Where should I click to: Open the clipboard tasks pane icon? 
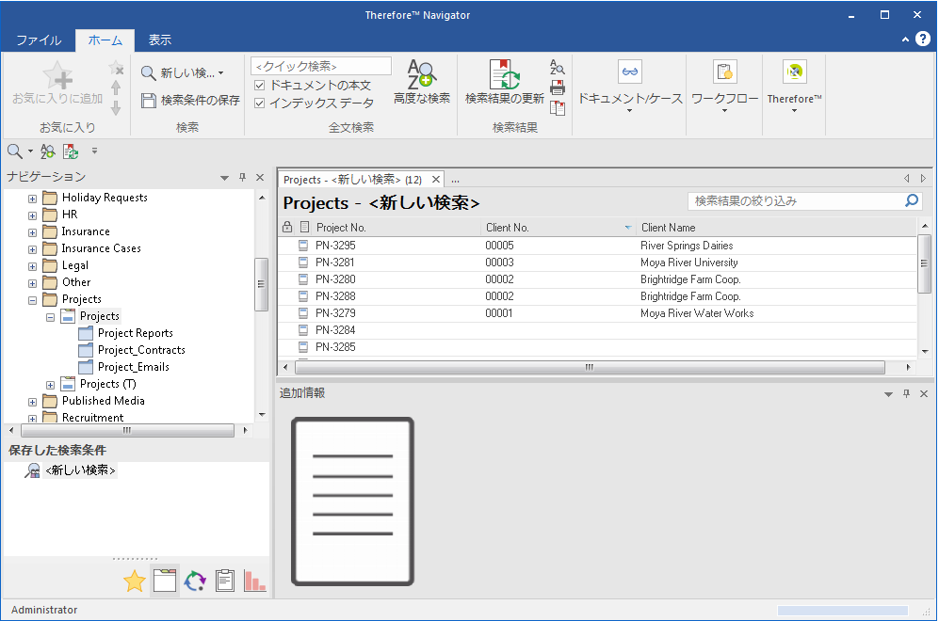pos(224,581)
